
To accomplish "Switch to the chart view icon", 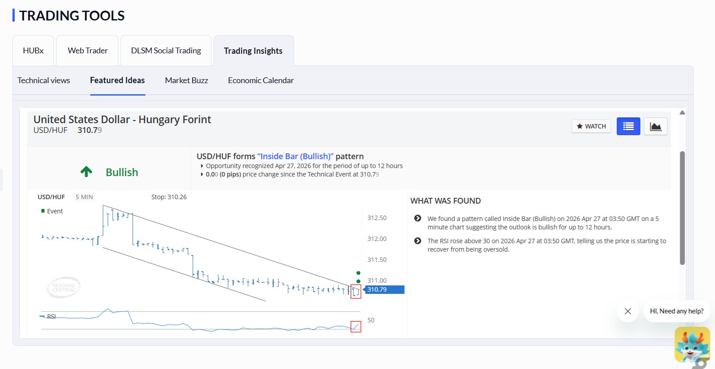I will pyautogui.click(x=655, y=126).
